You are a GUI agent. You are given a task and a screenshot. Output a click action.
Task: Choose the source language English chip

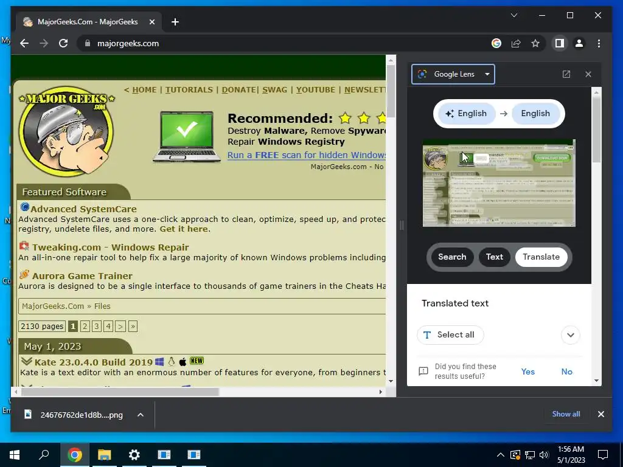click(467, 114)
